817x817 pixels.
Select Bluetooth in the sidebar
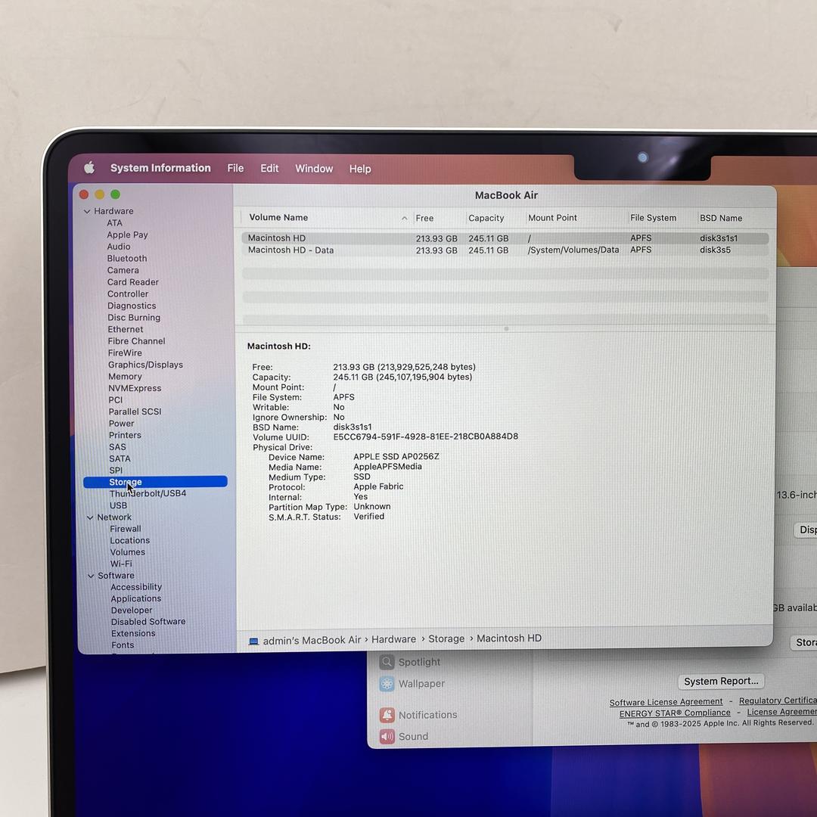click(x=127, y=259)
